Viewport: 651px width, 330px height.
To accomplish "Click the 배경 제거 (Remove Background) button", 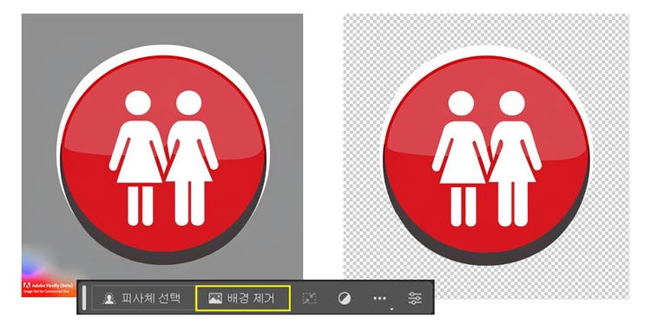I will point(242,298).
